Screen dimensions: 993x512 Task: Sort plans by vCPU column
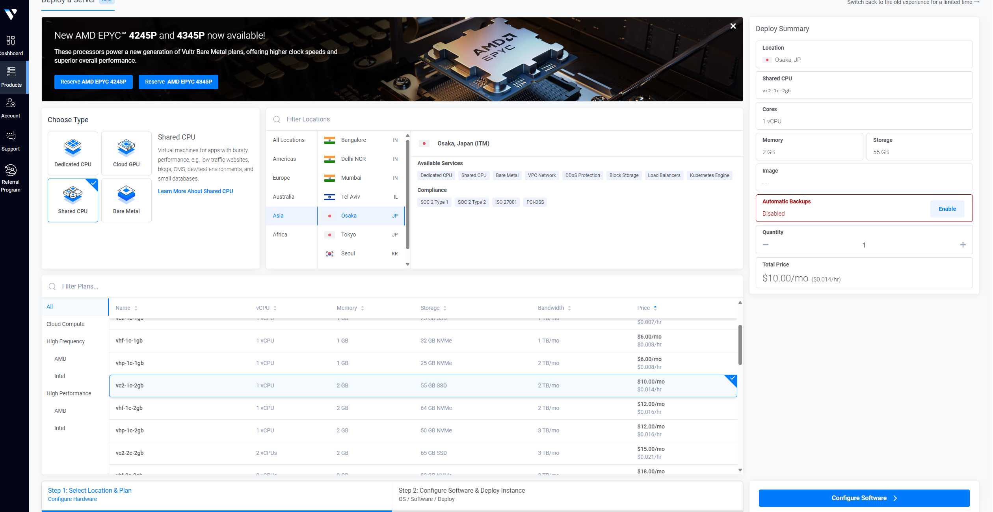click(266, 308)
